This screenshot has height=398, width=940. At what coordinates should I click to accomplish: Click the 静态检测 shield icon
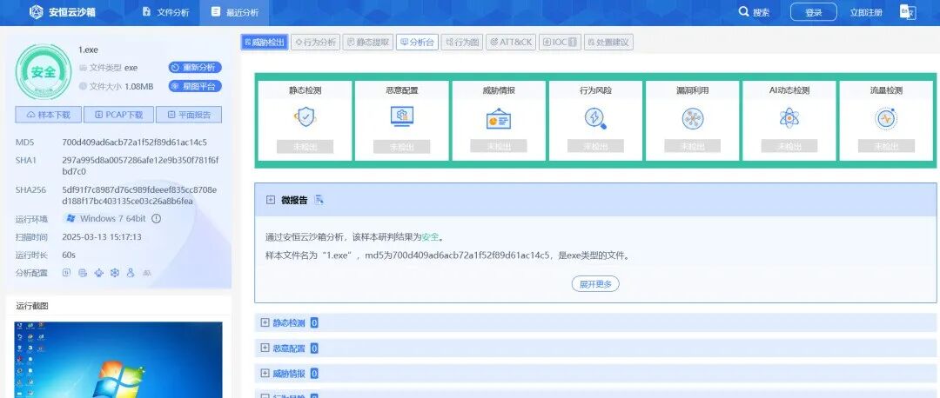point(305,117)
